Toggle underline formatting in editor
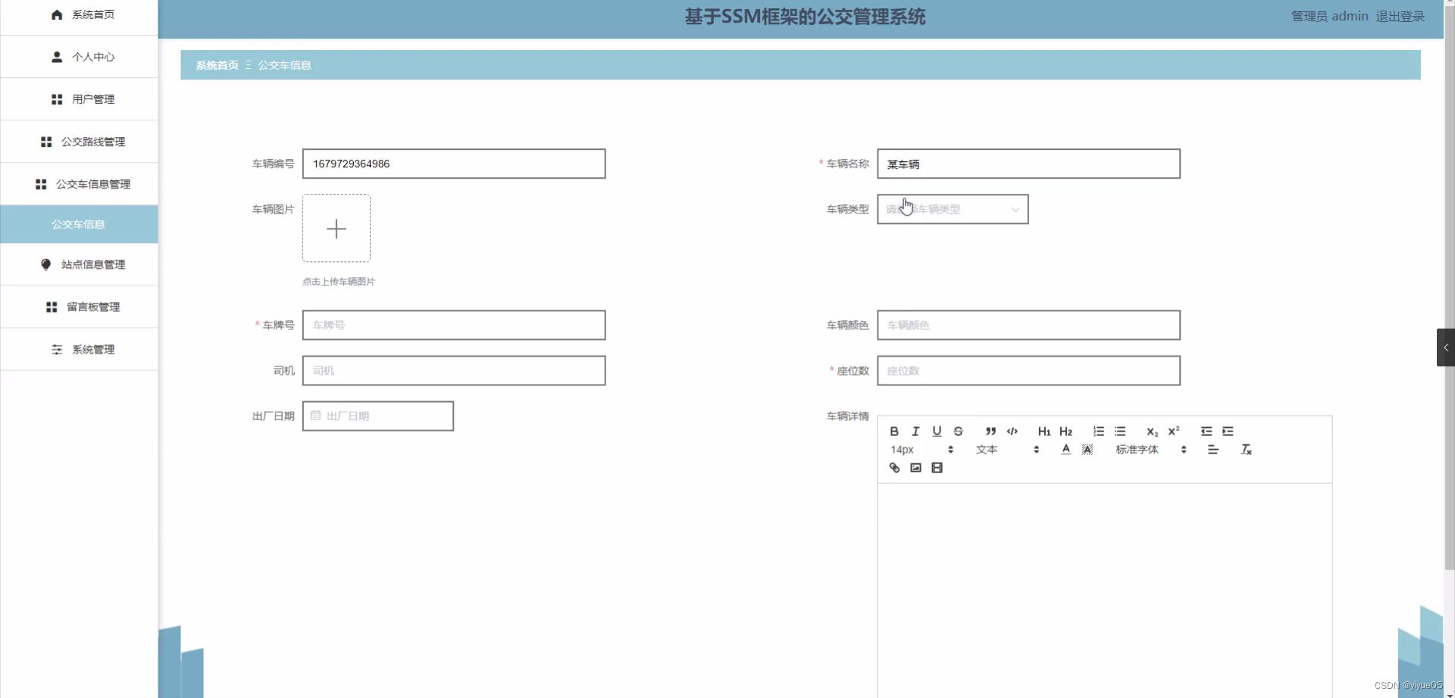This screenshot has height=698, width=1455. (937, 432)
